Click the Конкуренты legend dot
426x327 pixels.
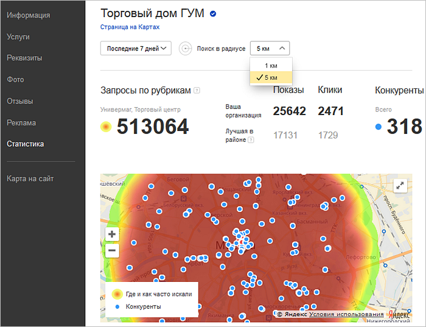[117, 307]
